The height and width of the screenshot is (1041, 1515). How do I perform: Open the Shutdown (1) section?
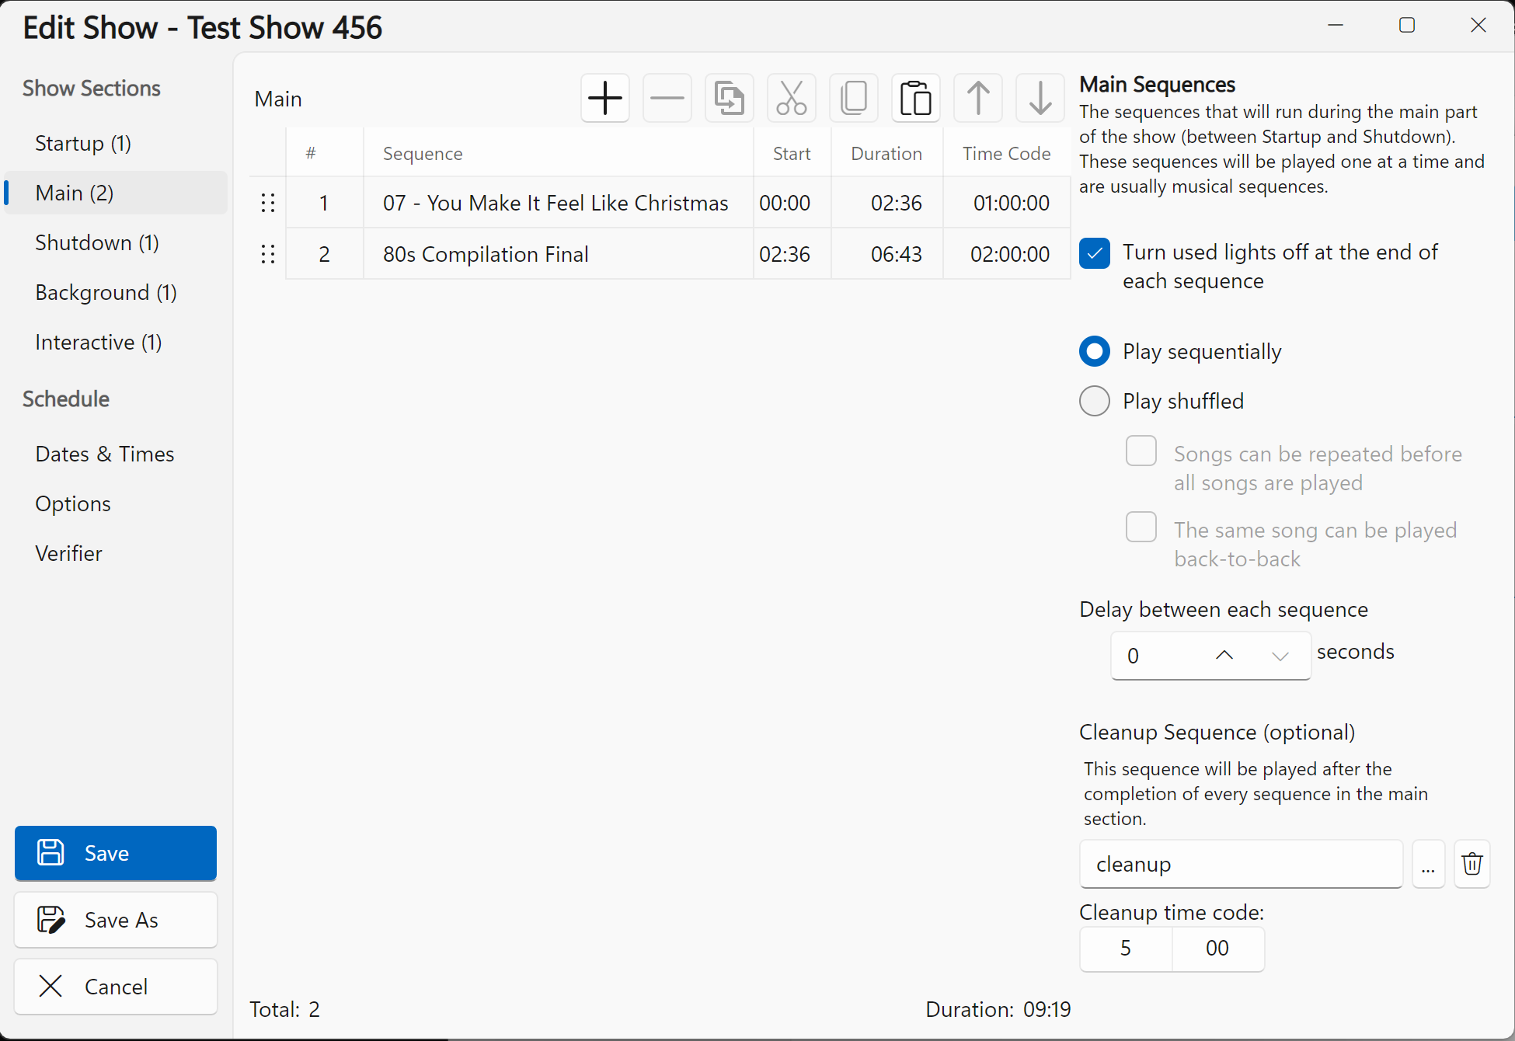click(x=97, y=242)
